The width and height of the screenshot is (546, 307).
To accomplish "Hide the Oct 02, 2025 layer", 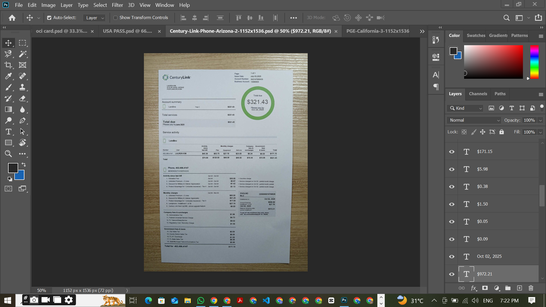I will coord(452,257).
